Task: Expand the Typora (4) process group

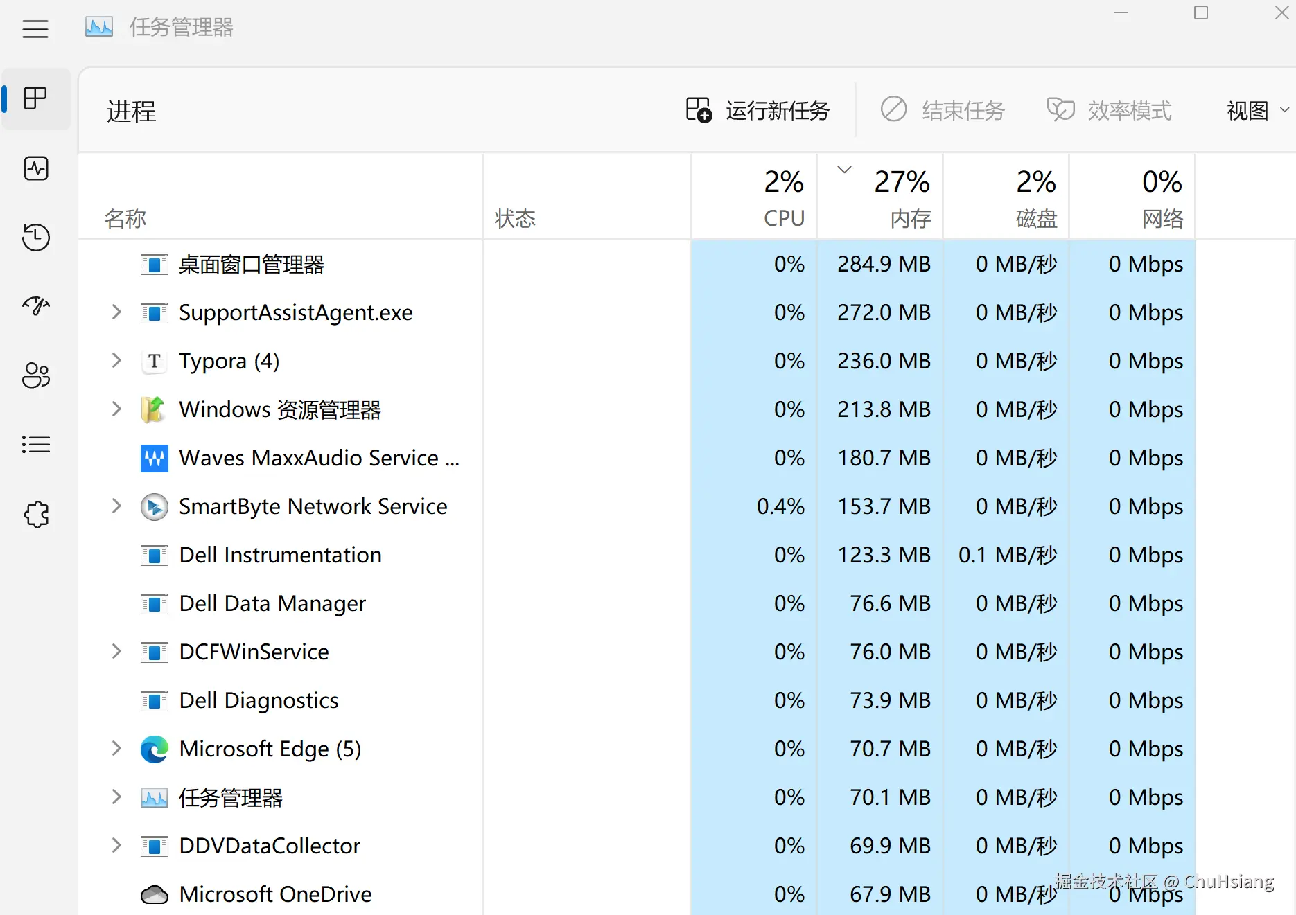Action: point(116,361)
